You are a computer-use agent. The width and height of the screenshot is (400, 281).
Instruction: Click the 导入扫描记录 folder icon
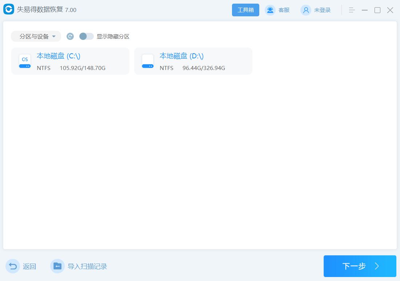[x=57, y=266]
